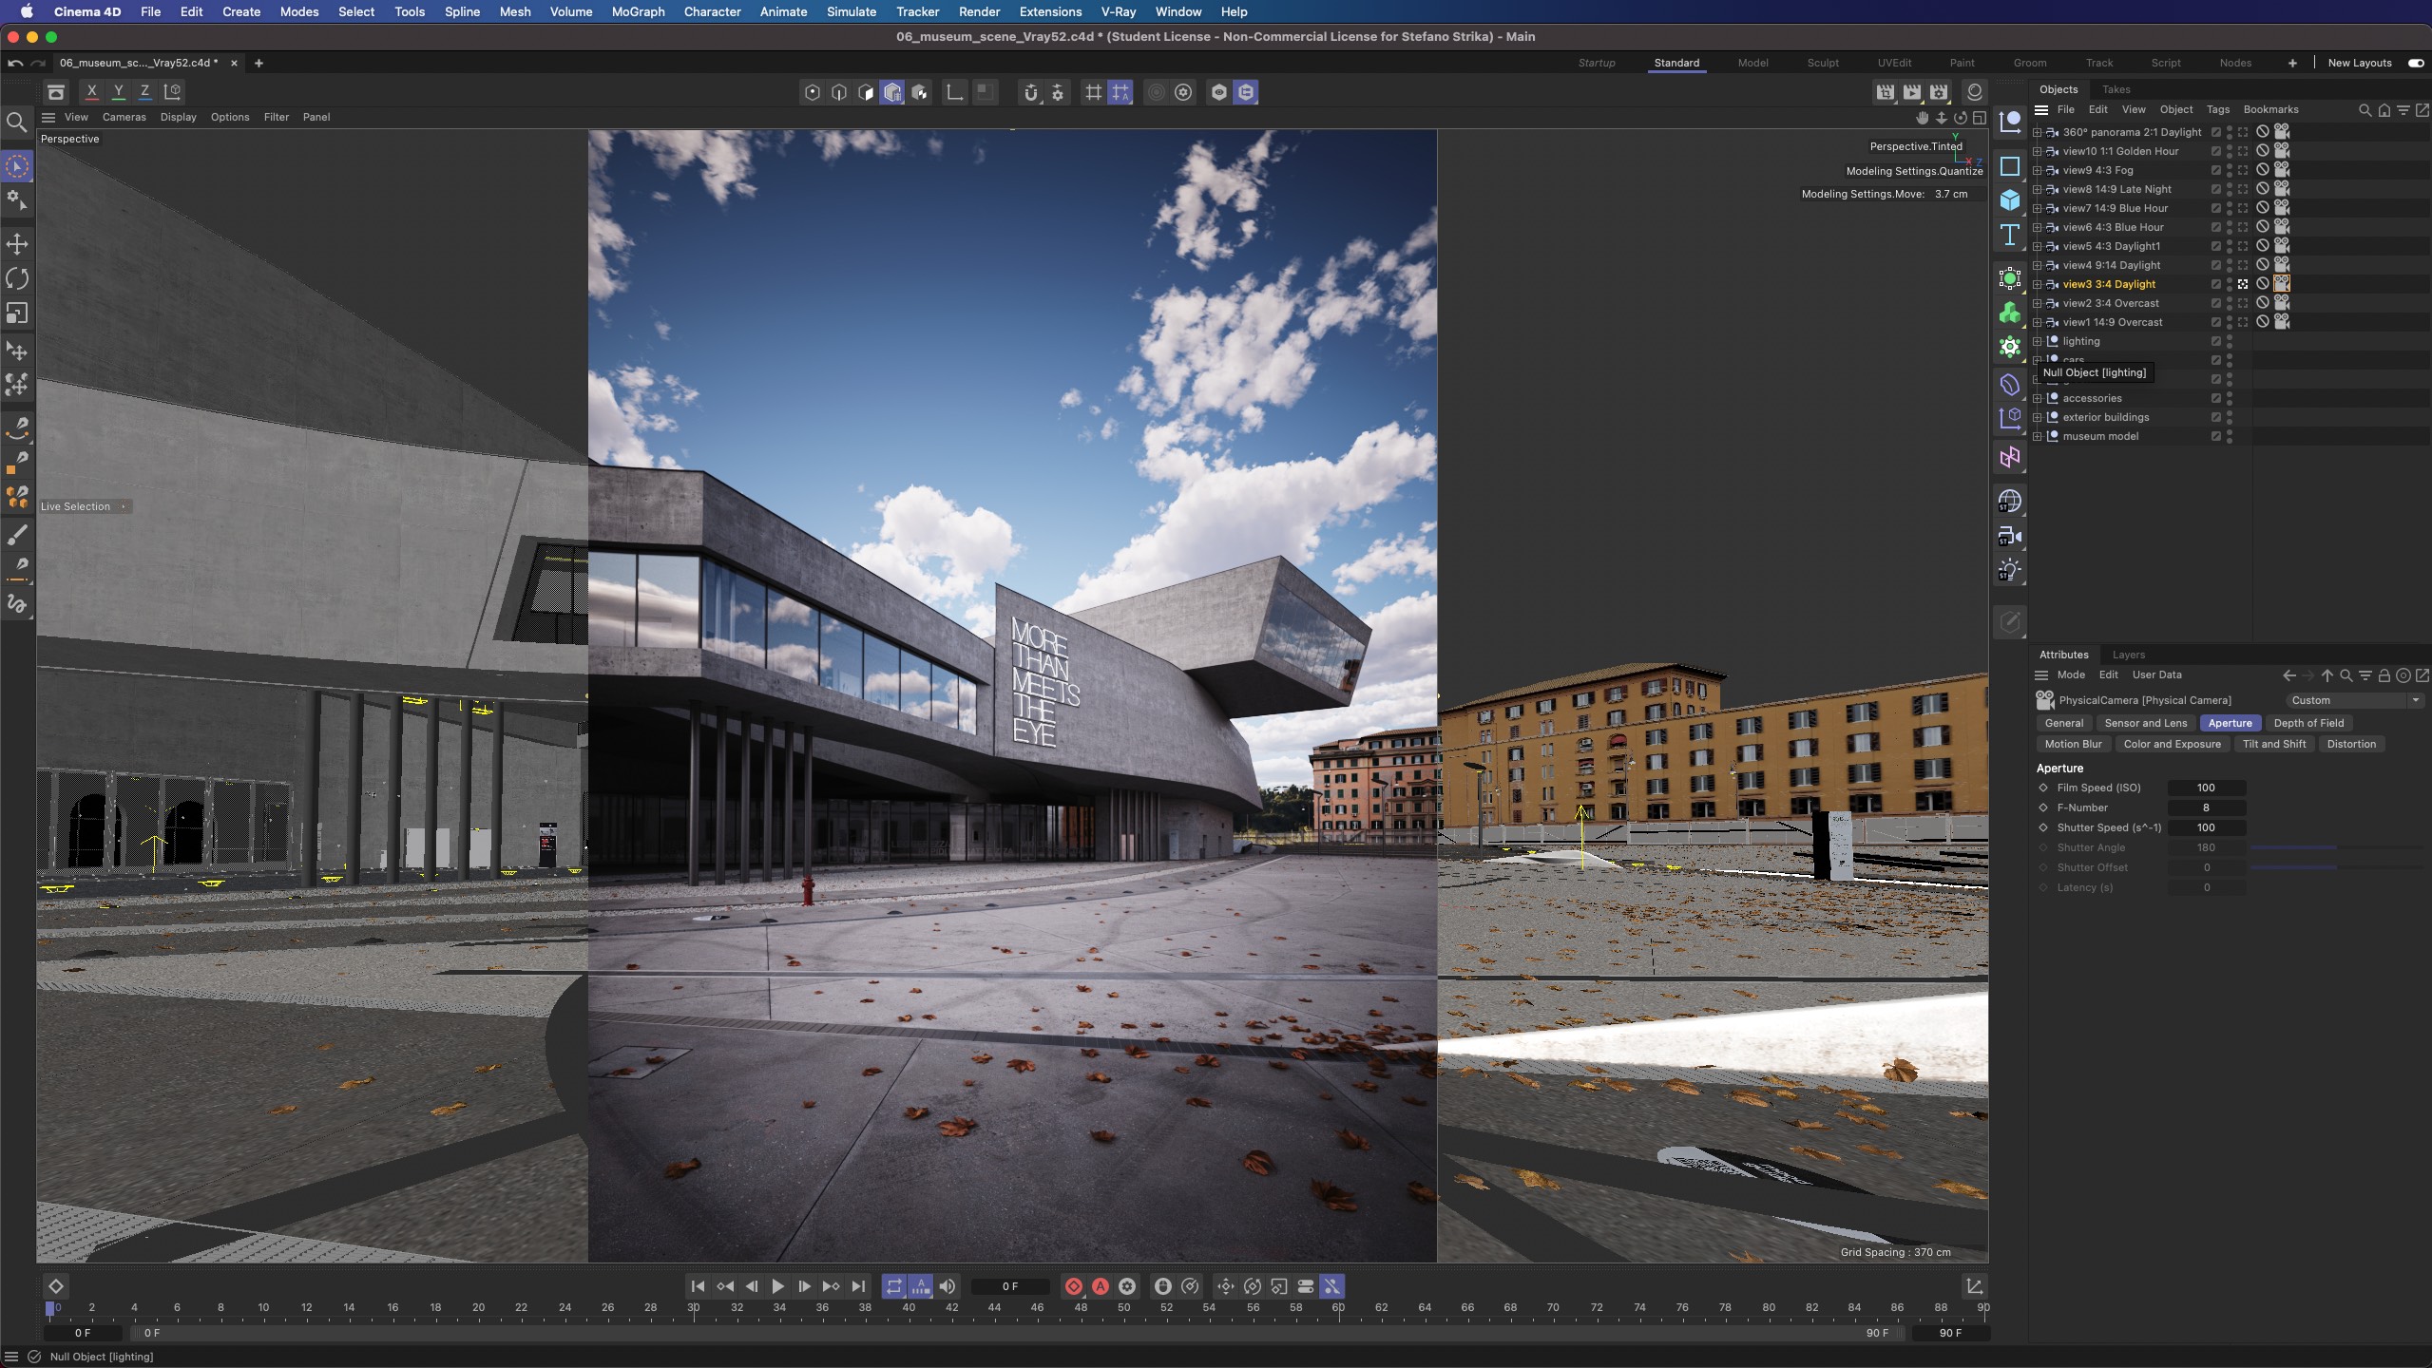Image resolution: width=2432 pixels, height=1368 pixels.
Task: Click the F-Number input field
Action: coord(2205,807)
